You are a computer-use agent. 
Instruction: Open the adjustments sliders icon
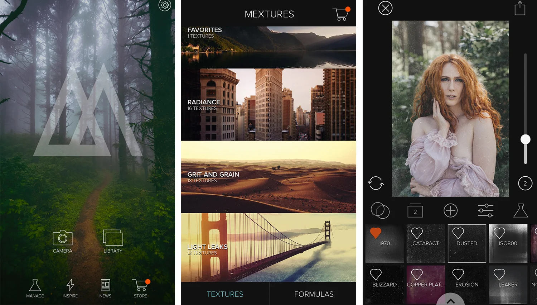(x=485, y=210)
